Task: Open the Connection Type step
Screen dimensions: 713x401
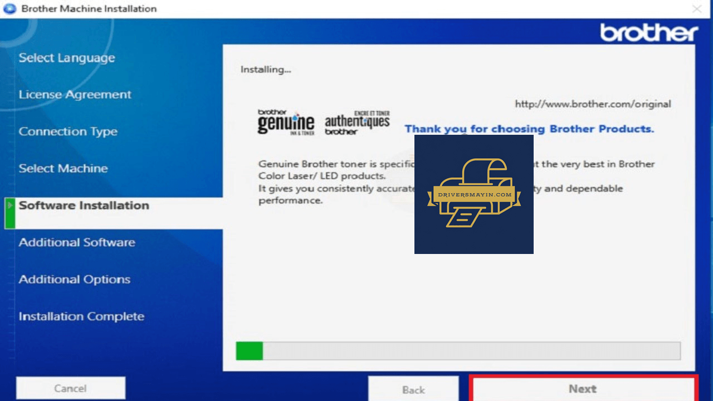Action: click(68, 132)
